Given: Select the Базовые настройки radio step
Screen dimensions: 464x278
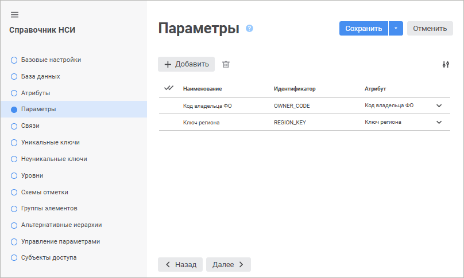Looking at the screenshot, I should pyautogui.click(x=14, y=60).
